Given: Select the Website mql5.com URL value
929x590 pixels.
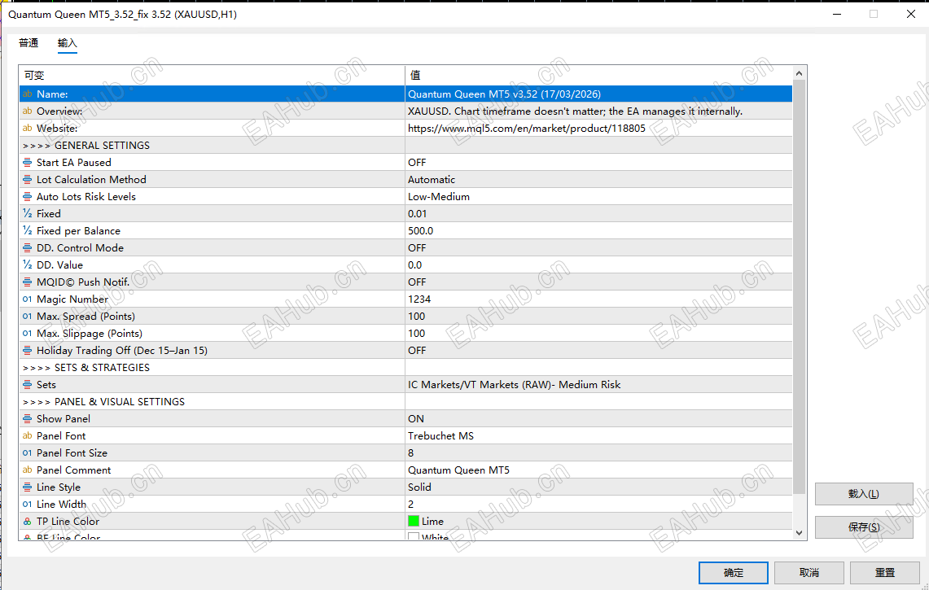Looking at the screenshot, I should (x=598, y=129).
